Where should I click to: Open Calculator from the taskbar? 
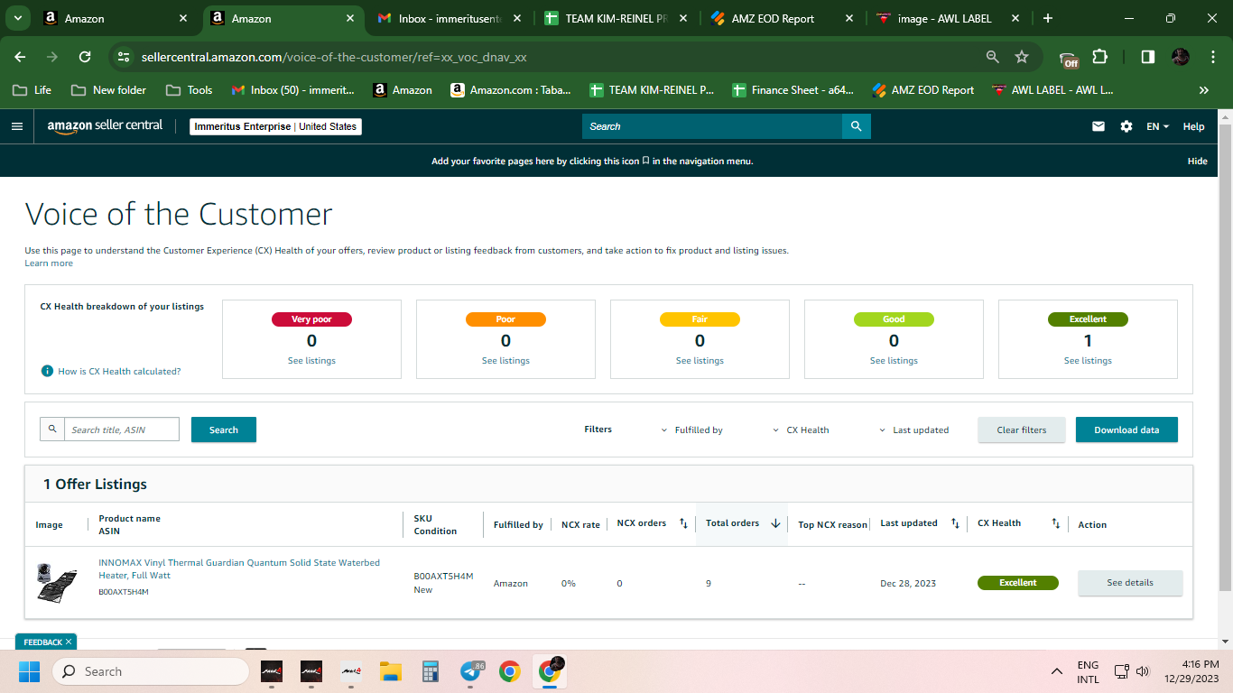430,671
